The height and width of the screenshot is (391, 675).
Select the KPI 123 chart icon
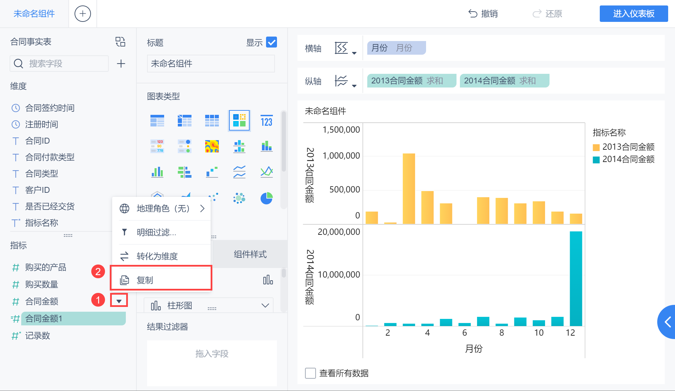(x=266, y=121)
